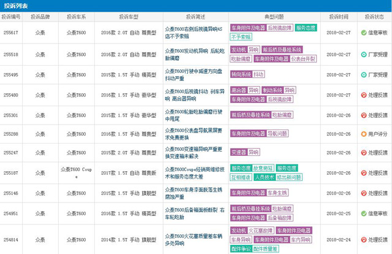This screenshot has width=392, height=254.
Task: Click the 投诉时间 column header
Action: pos(339,17)
